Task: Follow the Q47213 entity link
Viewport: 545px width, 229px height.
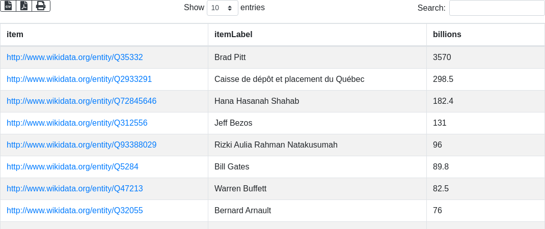Action: [74, 189]
